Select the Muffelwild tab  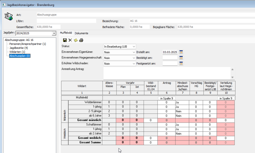[x=66, y=33]
